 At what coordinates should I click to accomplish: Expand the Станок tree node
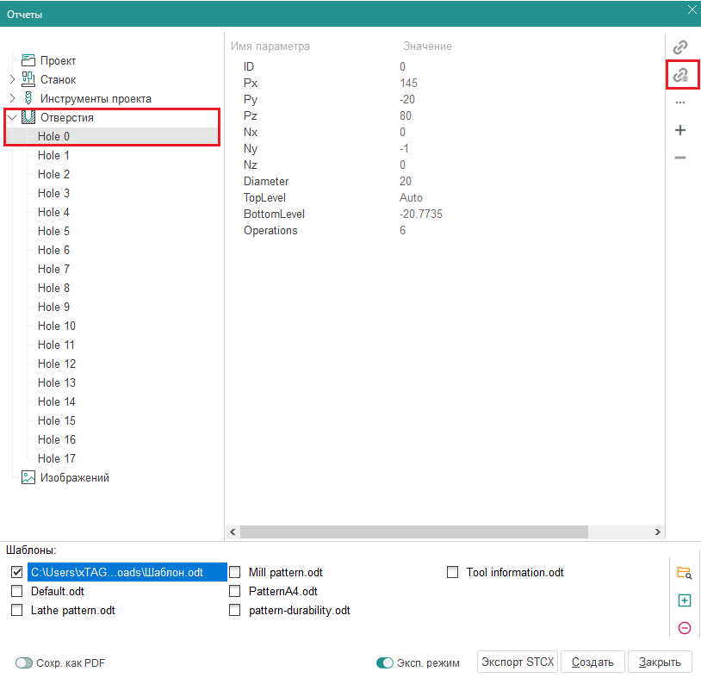point(12,80)
